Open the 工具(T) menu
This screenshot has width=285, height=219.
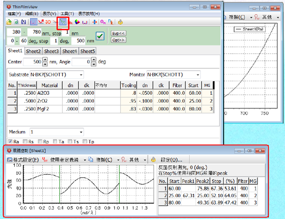point(67,14)
